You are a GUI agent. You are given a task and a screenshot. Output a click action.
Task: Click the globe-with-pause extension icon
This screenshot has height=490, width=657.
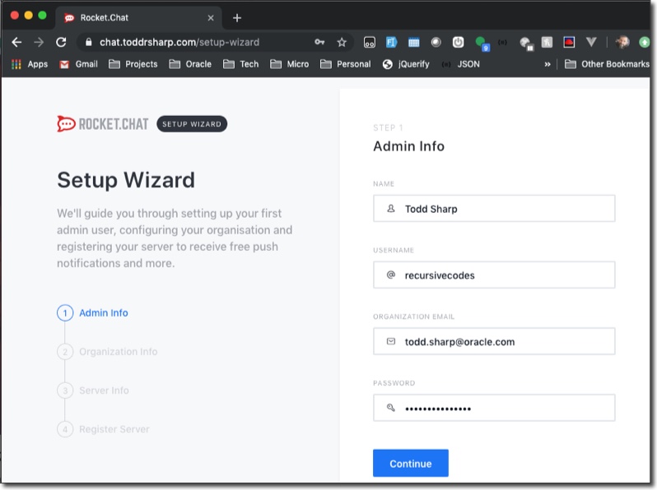coord(526,44)
